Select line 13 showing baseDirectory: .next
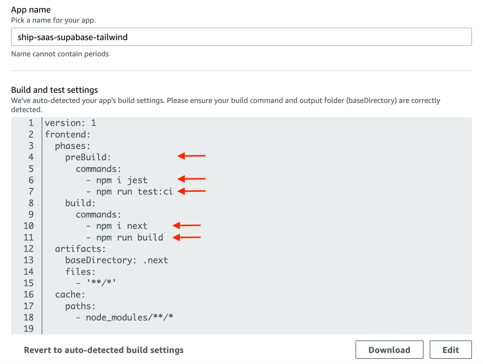Image resolution: width=483 pixels, height=364 pixels. coord(116,260)
